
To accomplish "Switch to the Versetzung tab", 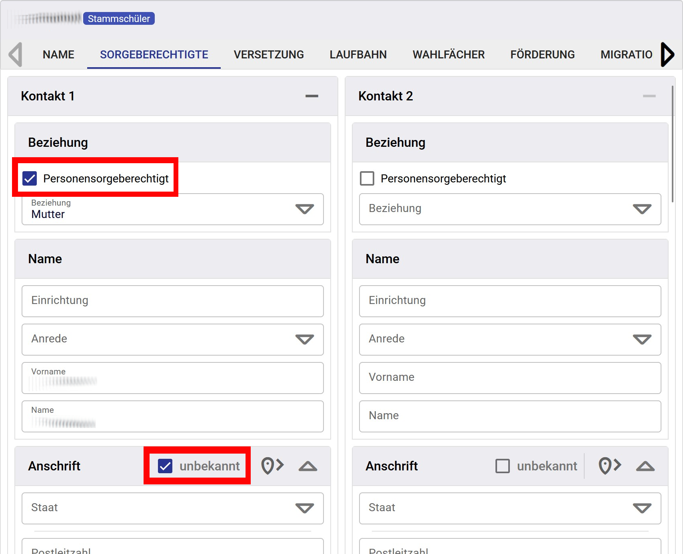I will 269,54.
